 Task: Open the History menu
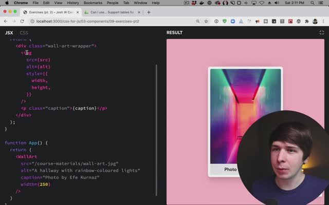(x=73, y=3)
